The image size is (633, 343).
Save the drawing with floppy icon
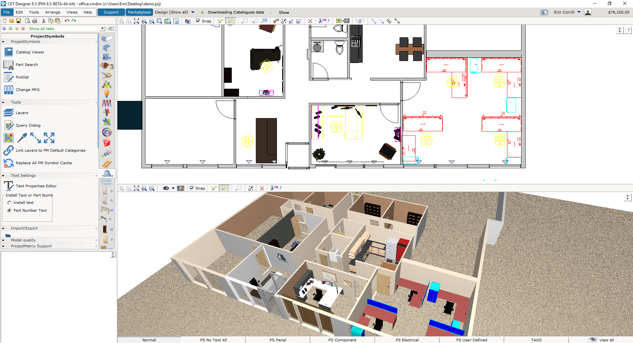pyautogui.click(x=18, y=21)
